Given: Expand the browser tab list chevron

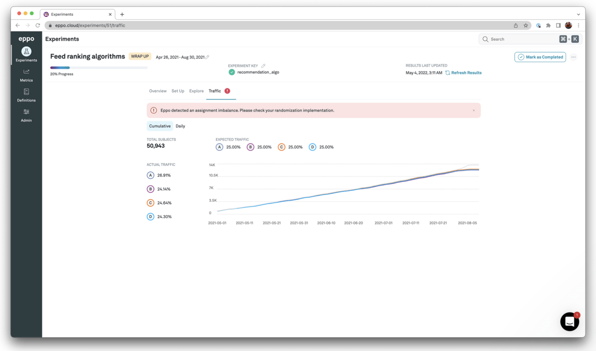Looking at the screenshot, I should 578,14.
